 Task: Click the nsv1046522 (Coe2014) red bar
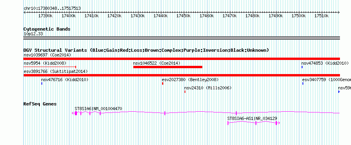[168, 67]
